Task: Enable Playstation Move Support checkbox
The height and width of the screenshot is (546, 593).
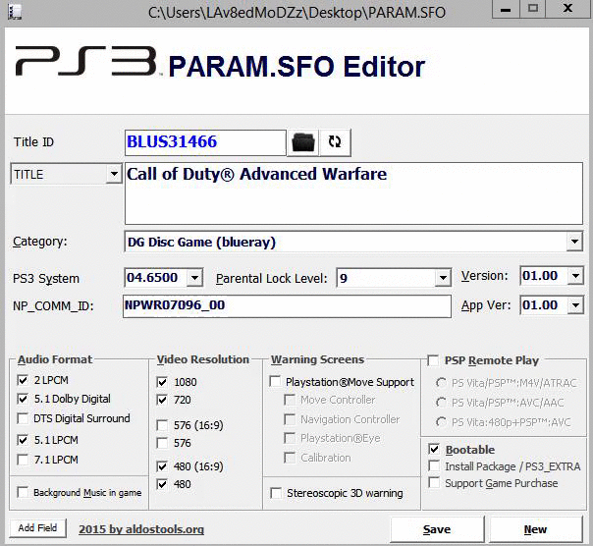Action: [x=275, y=381]
